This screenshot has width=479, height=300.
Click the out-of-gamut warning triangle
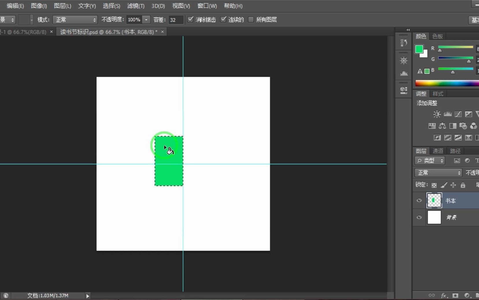click(420, 71)
